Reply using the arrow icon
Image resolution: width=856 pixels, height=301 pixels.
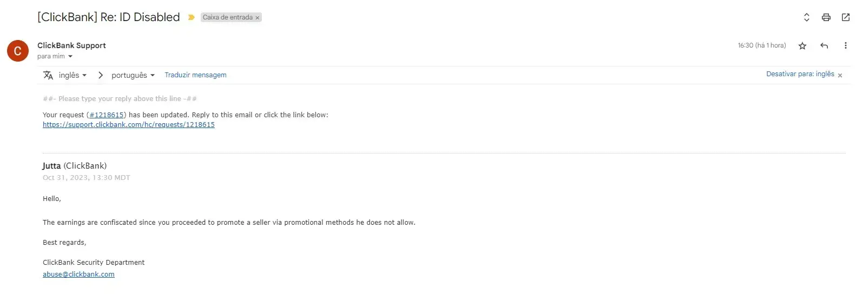(824, 46)
